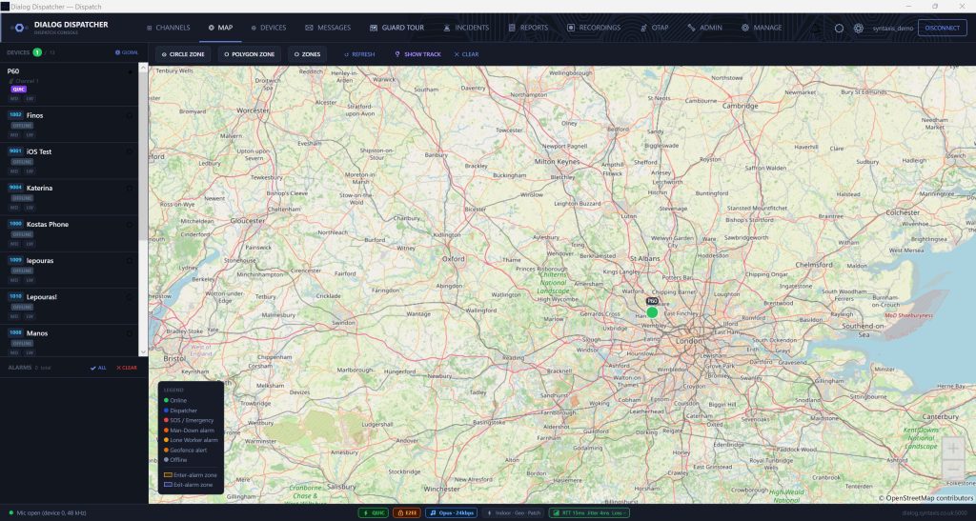This screenshot has height=521, width=976.
Task: Click the Circle Zone button
Action: click(183, 54)
